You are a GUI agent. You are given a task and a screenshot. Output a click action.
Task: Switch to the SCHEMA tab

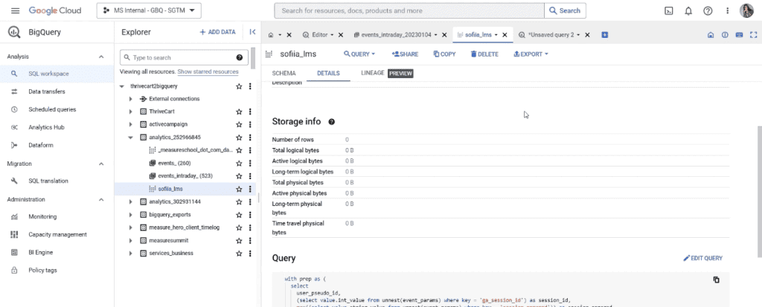click(x=284, y=74)
